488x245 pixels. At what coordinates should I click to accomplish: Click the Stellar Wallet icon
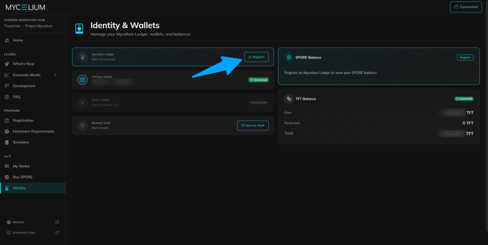click(x=82, y=102)
